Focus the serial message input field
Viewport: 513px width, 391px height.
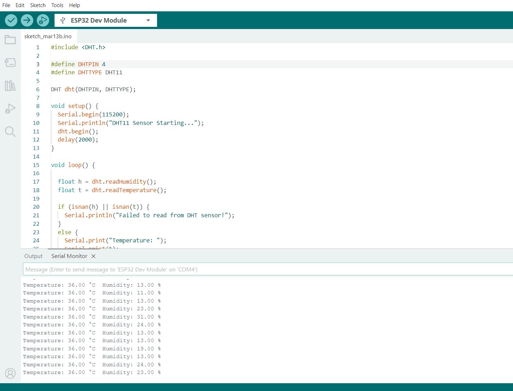268,269
